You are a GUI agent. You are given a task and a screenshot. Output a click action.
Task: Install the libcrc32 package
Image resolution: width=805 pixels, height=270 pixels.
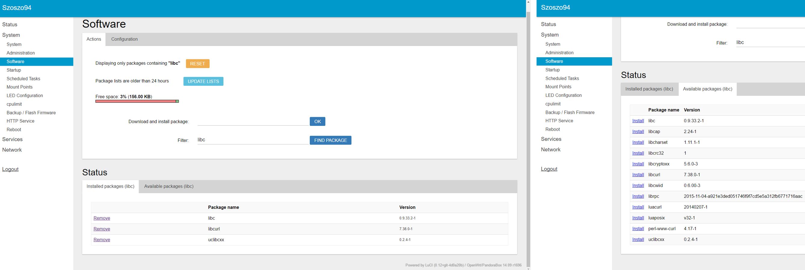638,153
